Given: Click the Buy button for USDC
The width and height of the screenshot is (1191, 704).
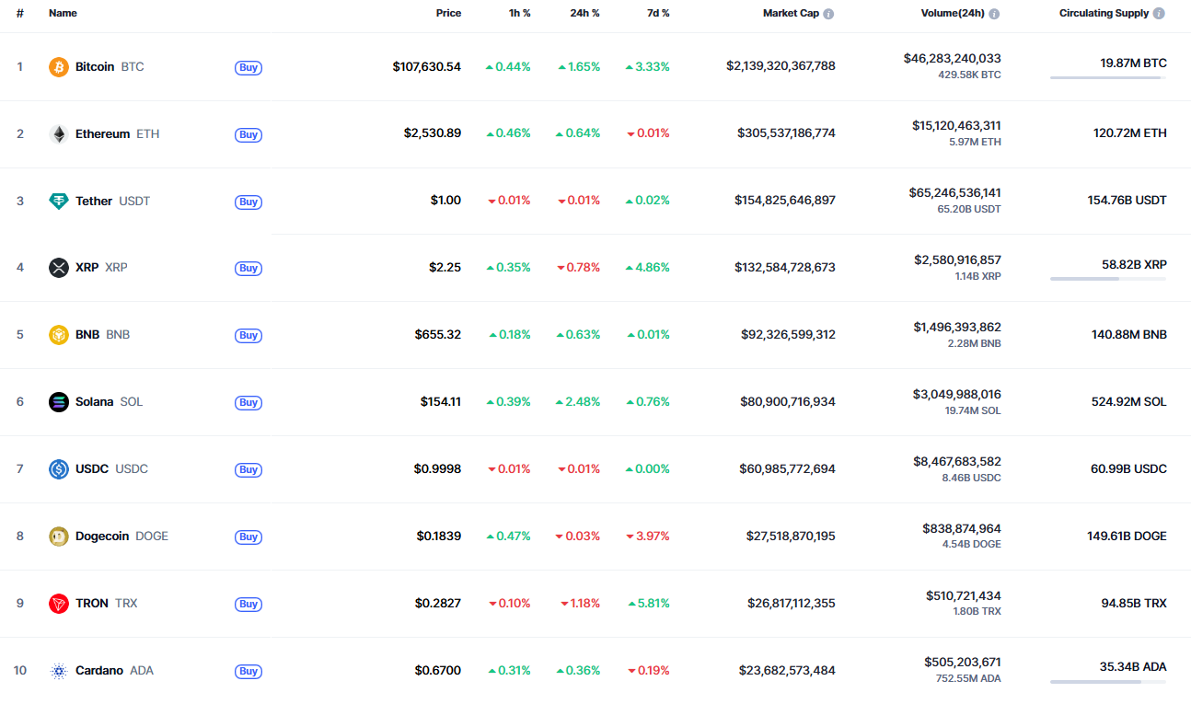Looking at the screenshot, I should coord(249,470).
